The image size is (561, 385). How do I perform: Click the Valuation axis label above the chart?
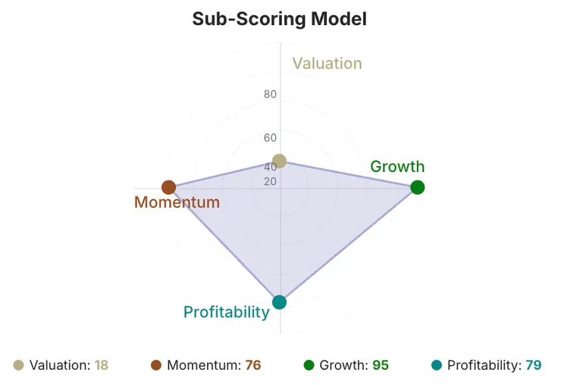tap(327, 63)
